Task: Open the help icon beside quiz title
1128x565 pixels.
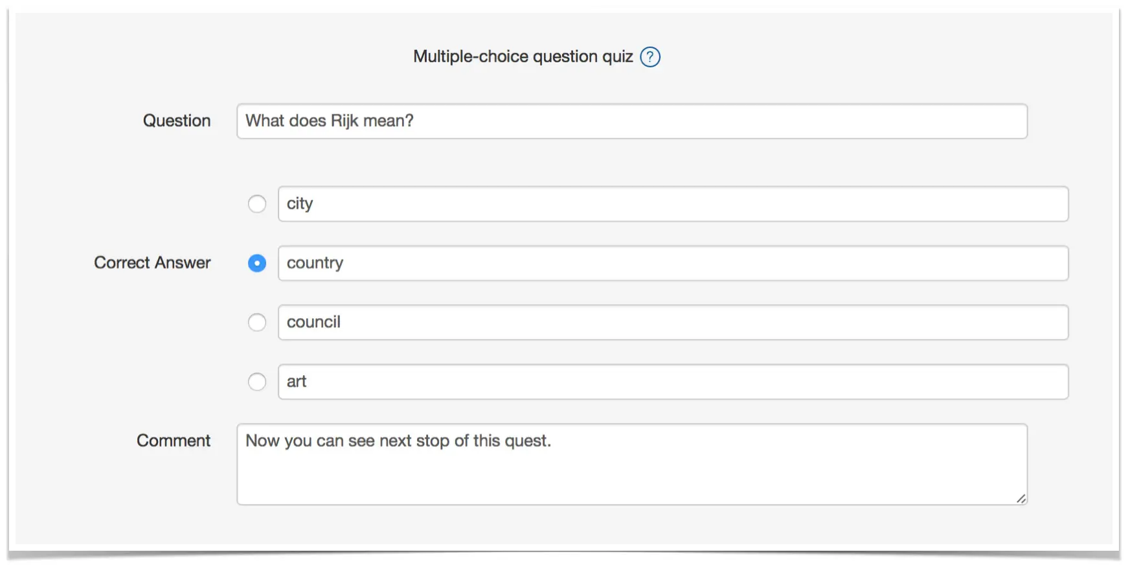Action: tap(650, 57)
